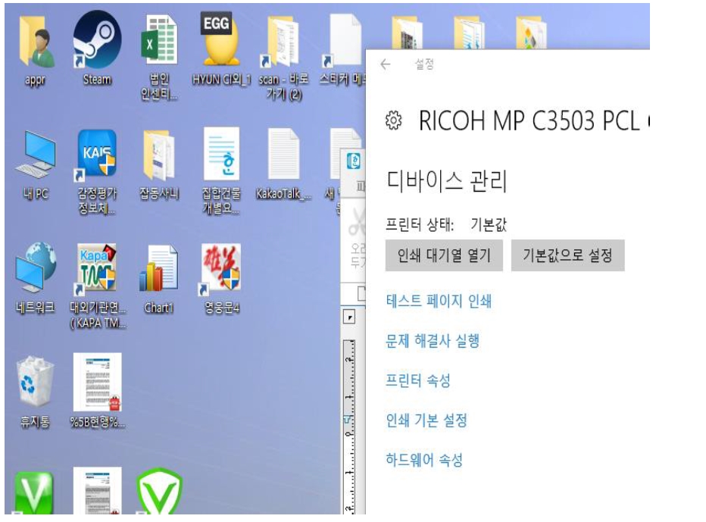Select the RICOH MP C3503 PCL heading text
Viewport: 706px width, 522px height.
(534, 120)
